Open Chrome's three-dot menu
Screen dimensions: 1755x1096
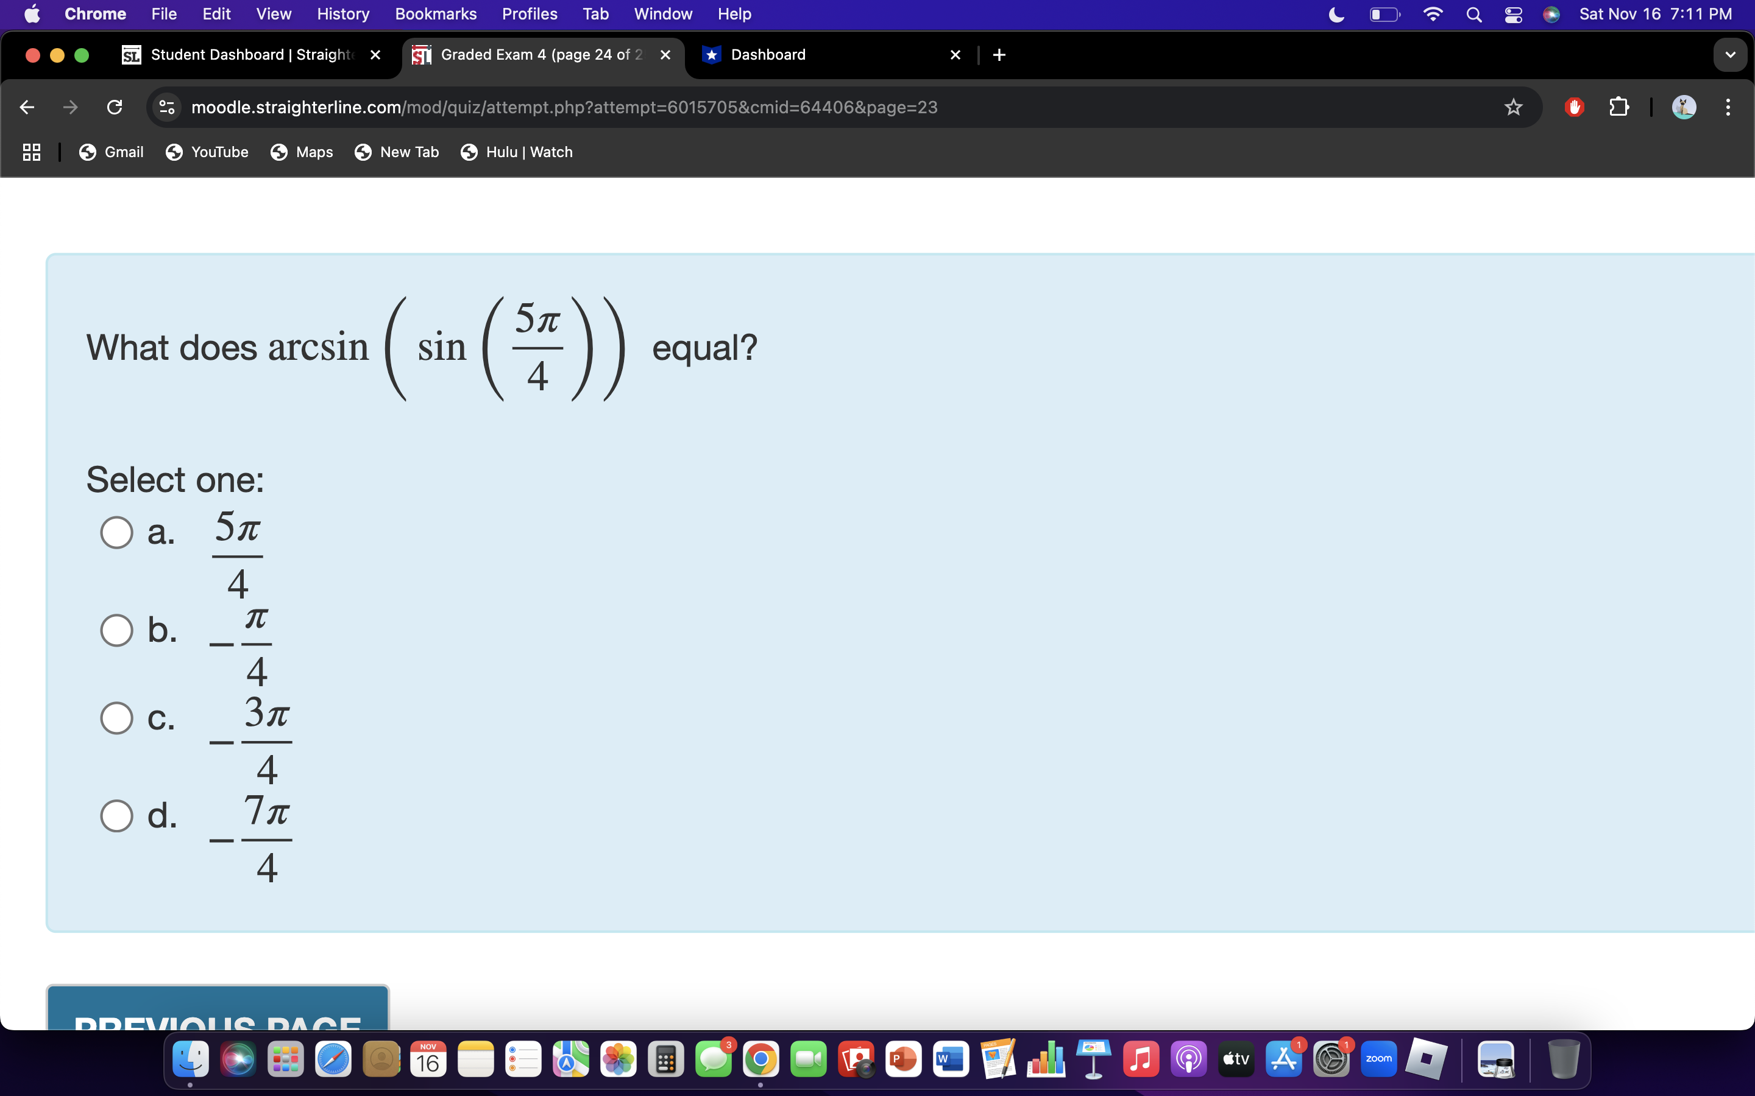tap(1729, 107)
